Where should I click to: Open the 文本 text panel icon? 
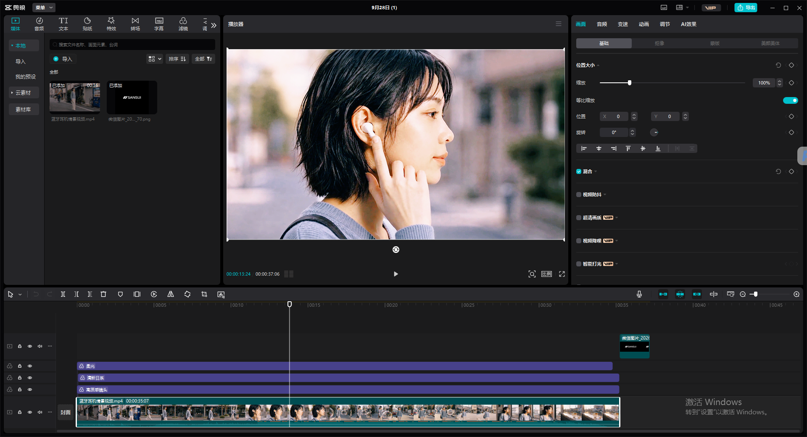(63, 24)
